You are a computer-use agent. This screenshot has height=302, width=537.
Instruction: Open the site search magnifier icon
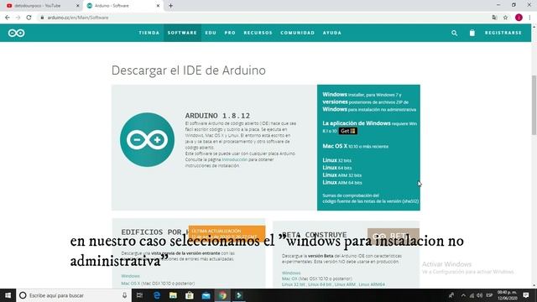coord(454,33)
